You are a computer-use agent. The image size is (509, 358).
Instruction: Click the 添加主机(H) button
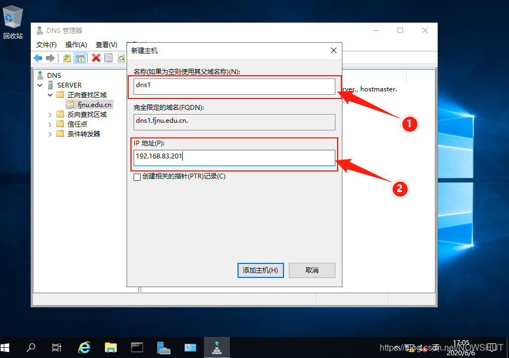[260, 270]
